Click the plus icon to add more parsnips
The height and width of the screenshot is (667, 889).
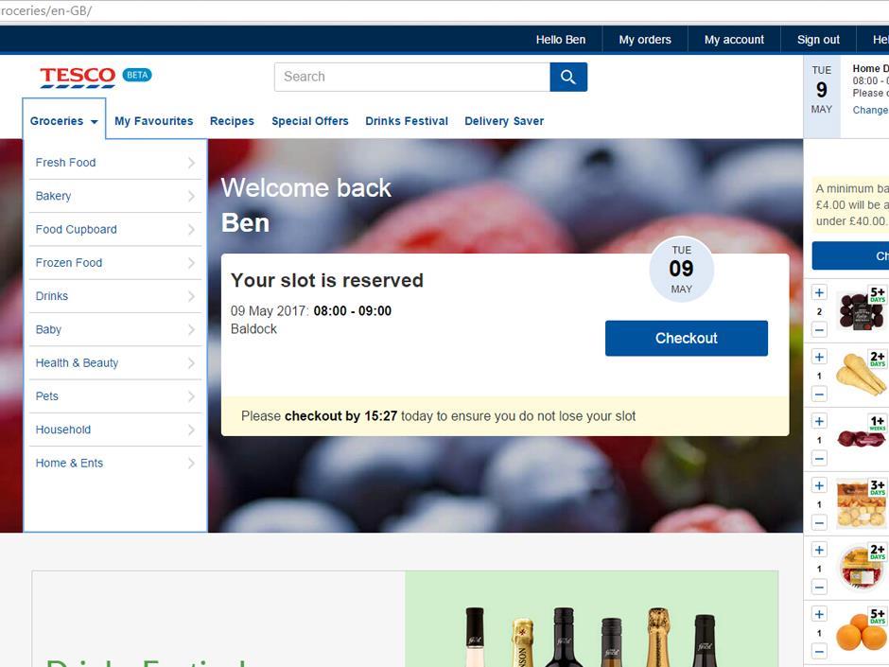click(819, 357)
